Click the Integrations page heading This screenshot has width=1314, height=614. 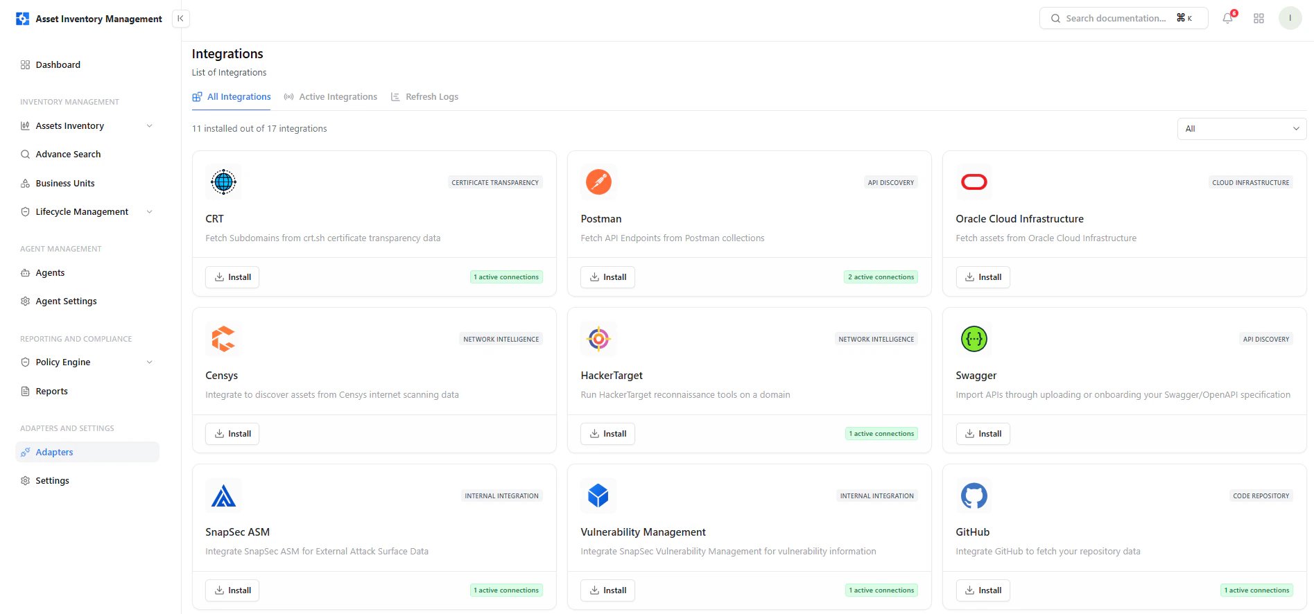tap(227, 53)
